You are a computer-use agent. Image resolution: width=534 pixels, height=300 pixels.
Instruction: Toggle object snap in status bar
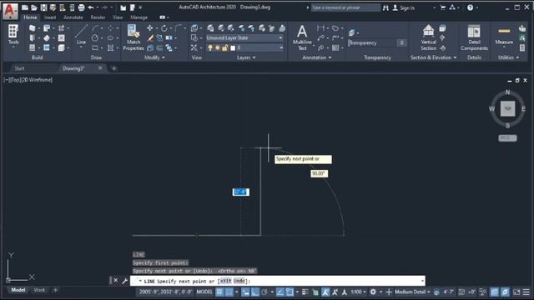click(x=290, y=292)
